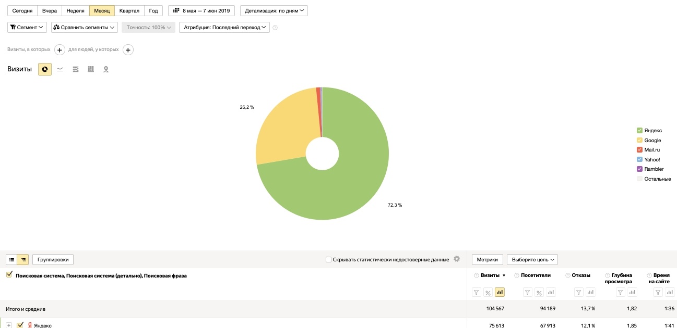Click bar chart icon under Отказы column

click(590, 293)
